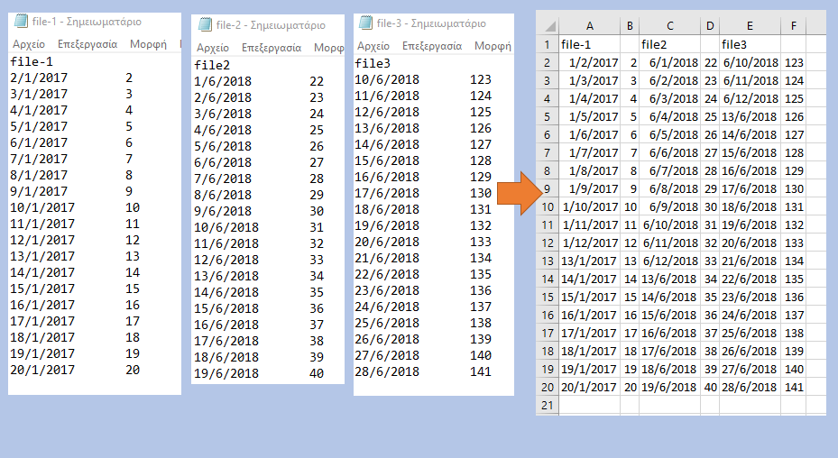
Task: Click cell A1 containing file-1
Action: point(589,44)
